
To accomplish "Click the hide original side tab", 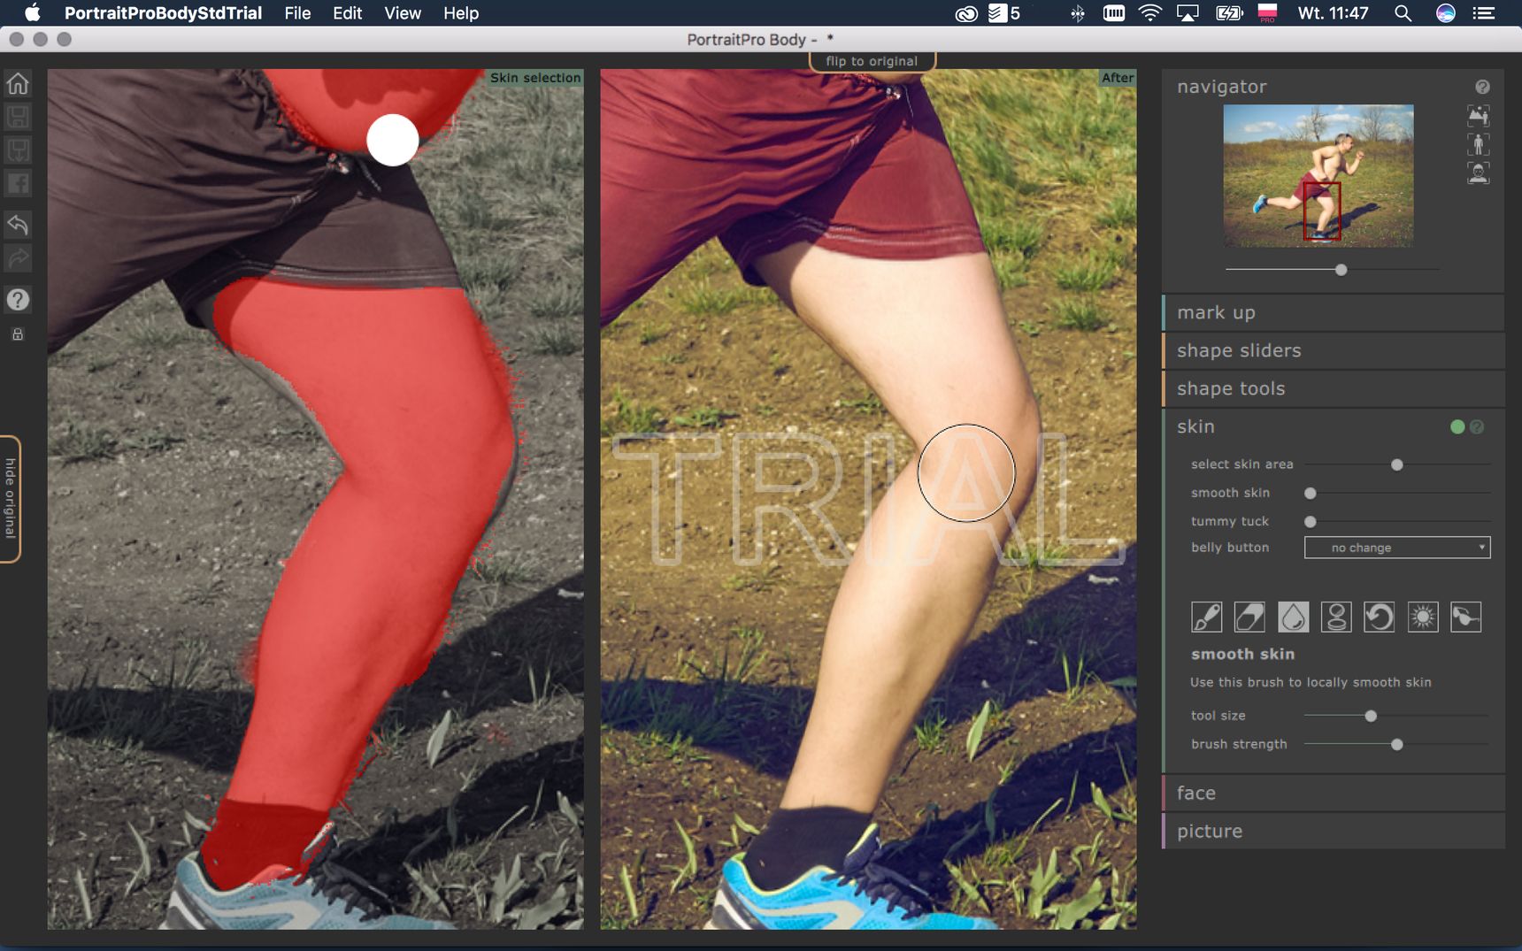I will [10, 499].
